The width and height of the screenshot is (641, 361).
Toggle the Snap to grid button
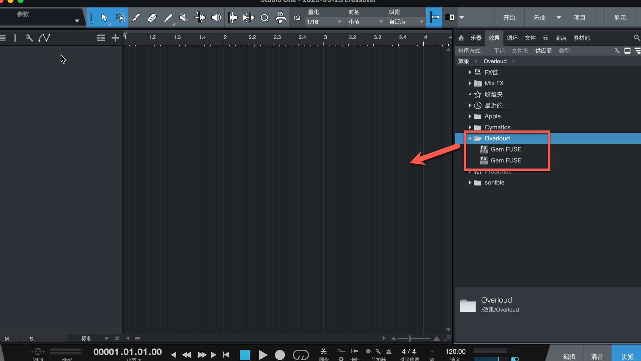coord(434,17)
